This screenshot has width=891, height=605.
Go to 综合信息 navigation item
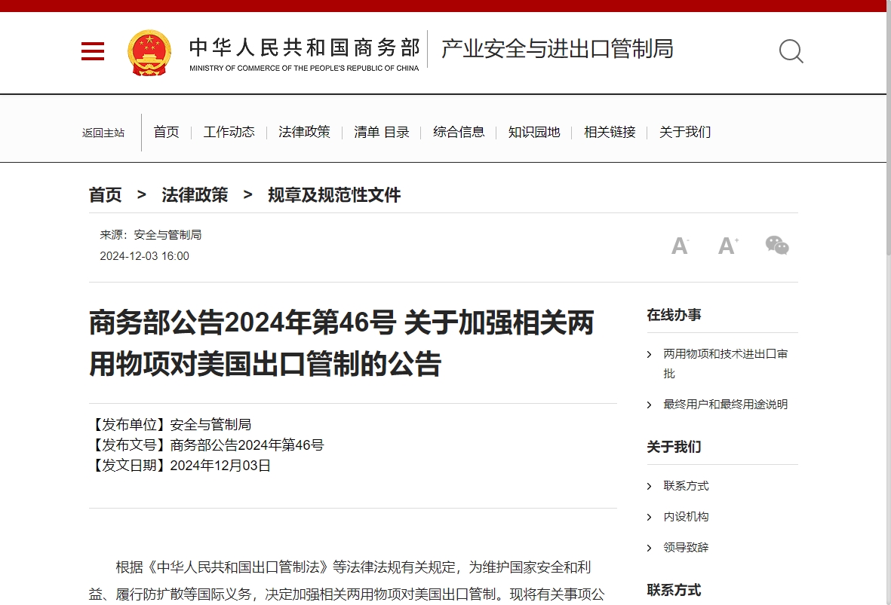[459, 132]
